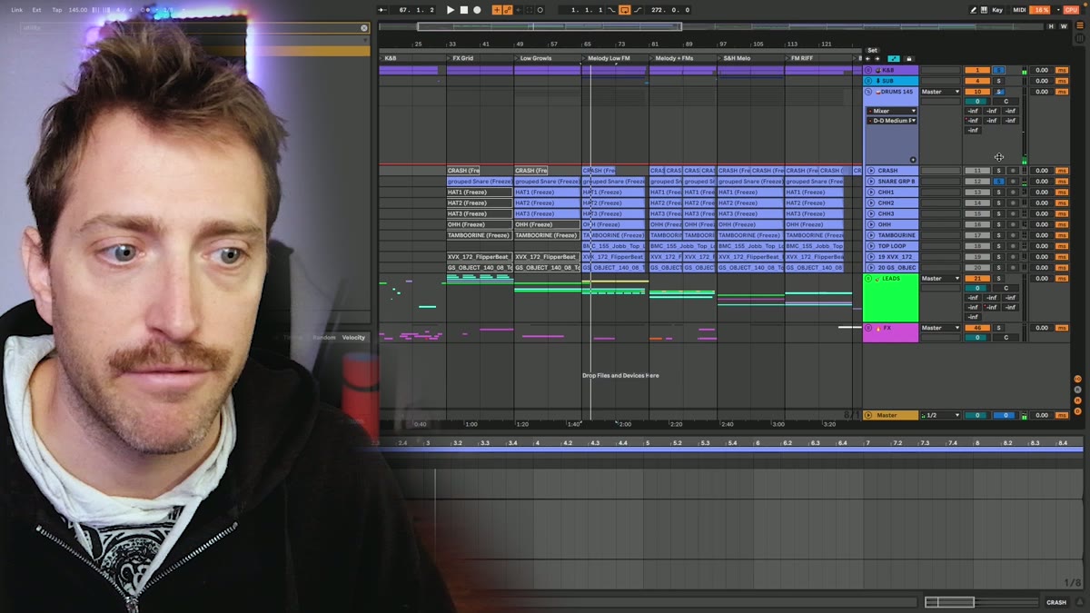Clear the browser search field

point(364,28)
